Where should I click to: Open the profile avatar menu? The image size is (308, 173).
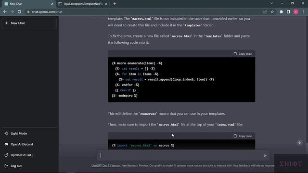296,12
